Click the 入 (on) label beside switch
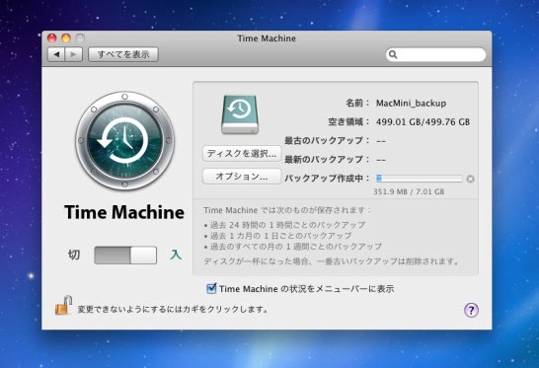This screenshot has height=368, width=539. click(x=176, y=255)
